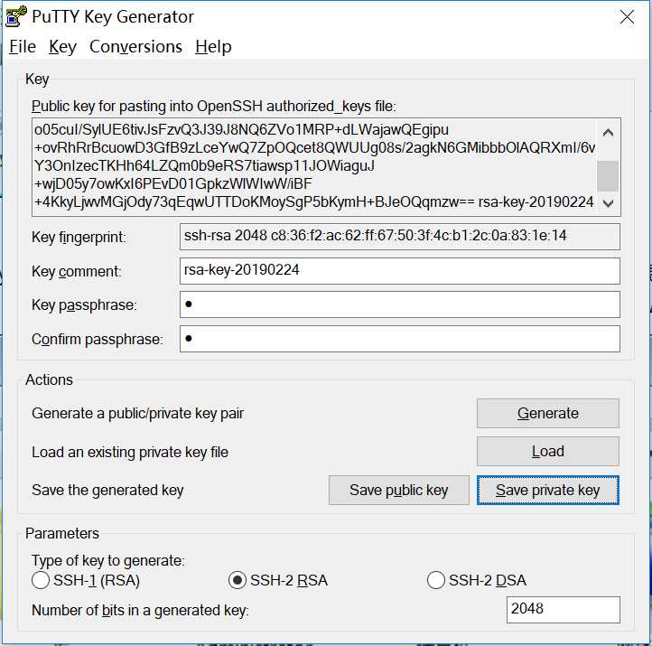This screenshot has width=652, height=646.
Task: Click the Generate button
Action: 547,413
